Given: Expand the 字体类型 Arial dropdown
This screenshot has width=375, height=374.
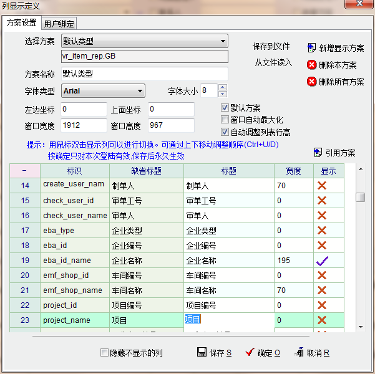Looking at the screenshot, I should pos(140,90).
